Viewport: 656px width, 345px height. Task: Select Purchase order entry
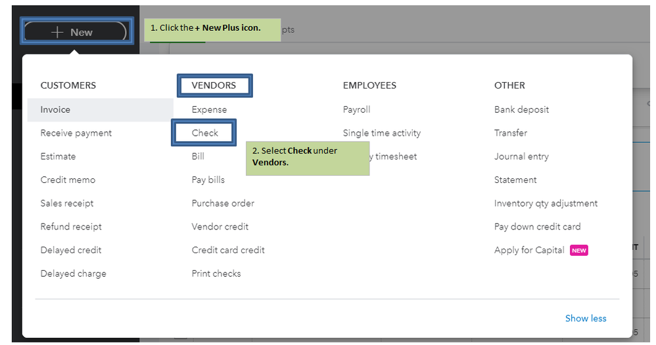click(x=223, y=203)
